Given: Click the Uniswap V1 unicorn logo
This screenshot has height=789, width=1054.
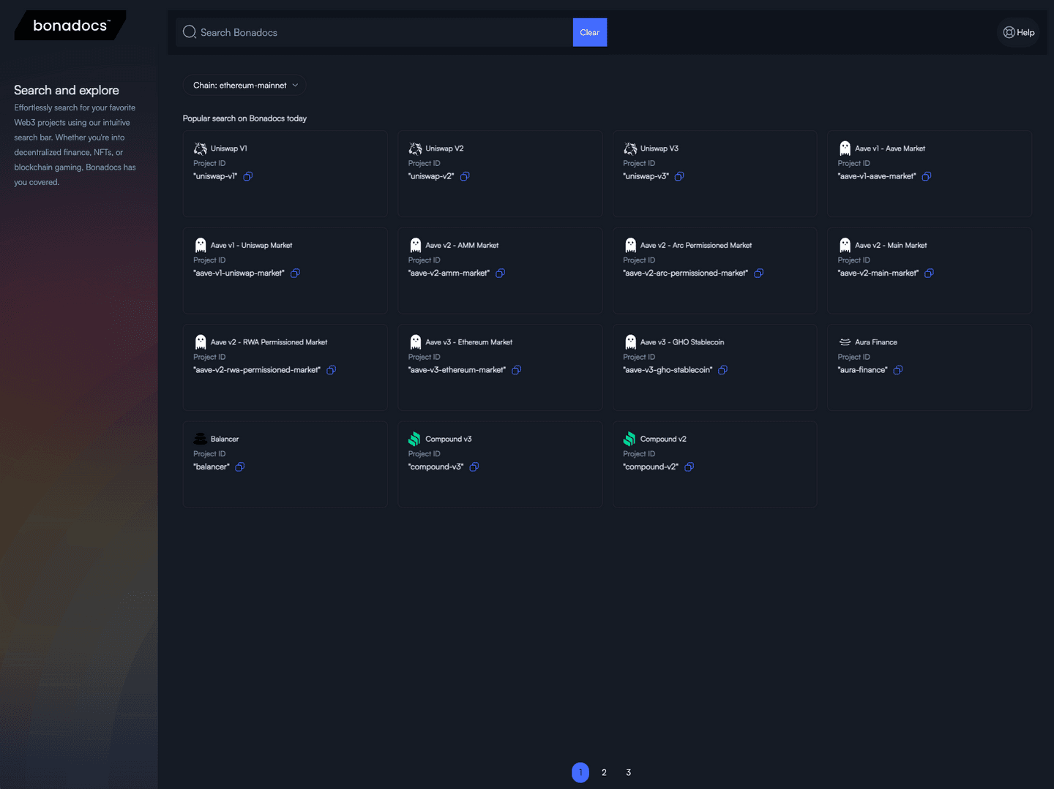Looking at the screenshot, I should [200, 148].
